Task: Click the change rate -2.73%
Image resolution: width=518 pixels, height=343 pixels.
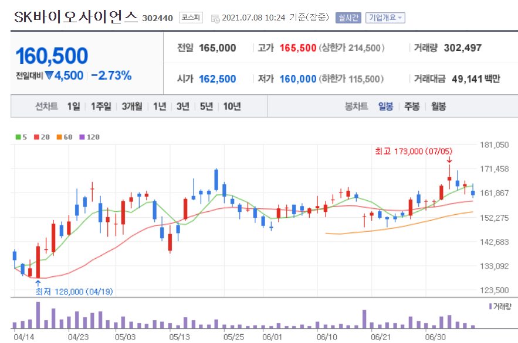Action: click(111, 76)
